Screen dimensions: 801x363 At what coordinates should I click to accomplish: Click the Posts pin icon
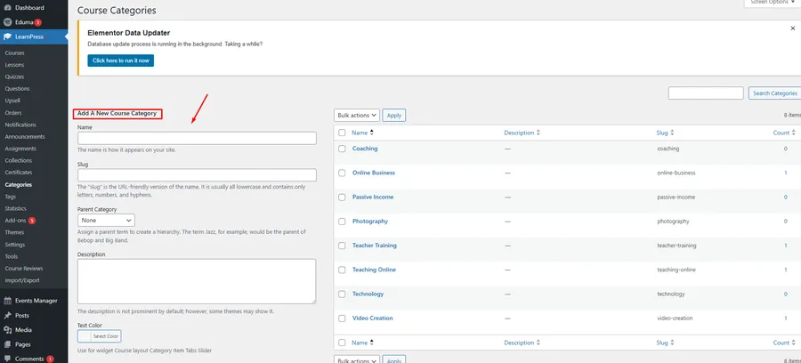coord(8,315)
